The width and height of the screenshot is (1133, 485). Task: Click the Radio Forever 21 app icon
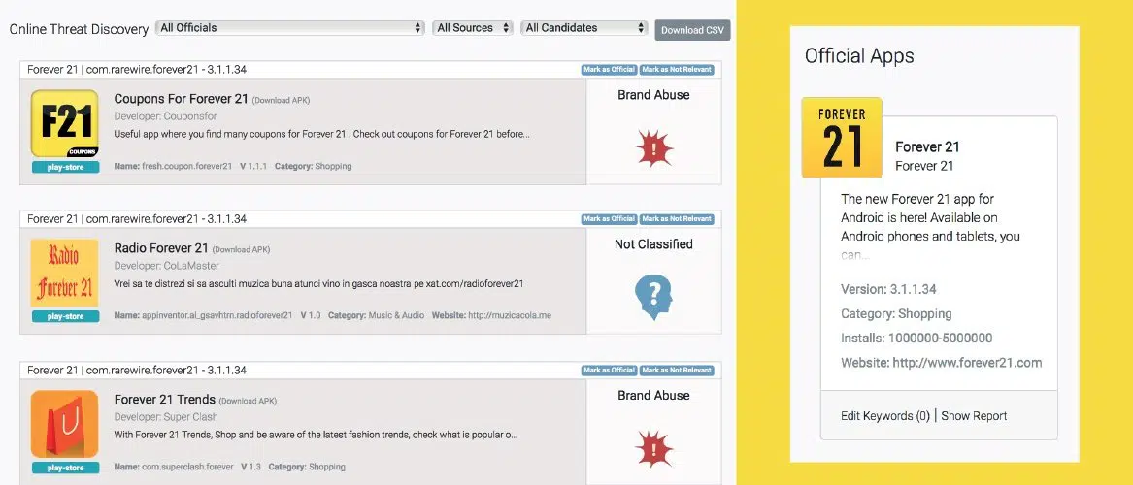tap(64, 273)
